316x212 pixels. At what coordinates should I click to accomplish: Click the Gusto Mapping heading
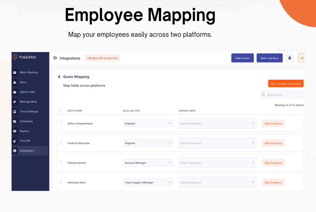coord(76,77)
